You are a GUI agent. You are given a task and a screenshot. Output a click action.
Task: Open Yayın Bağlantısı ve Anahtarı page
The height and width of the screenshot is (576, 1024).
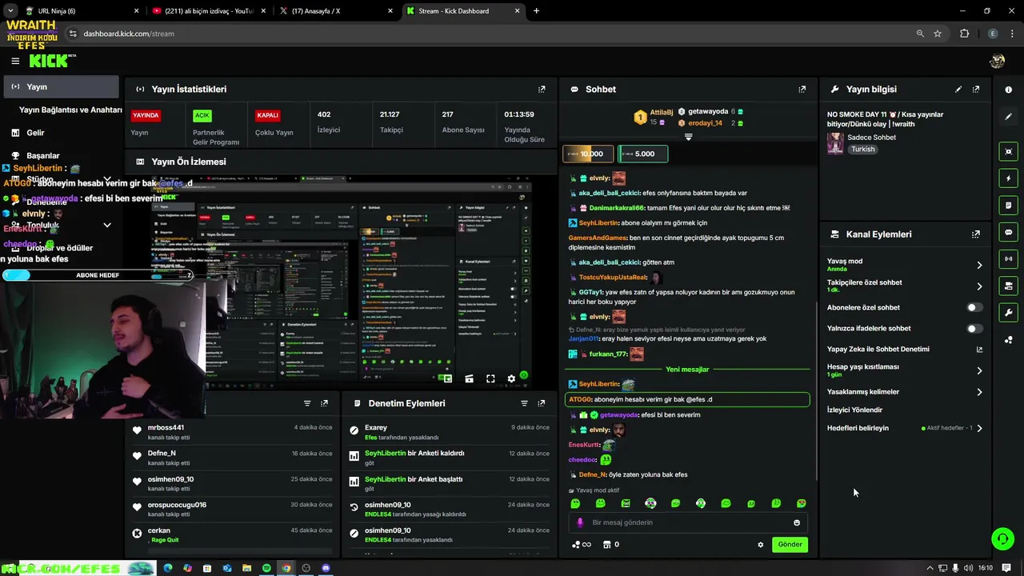click(70, 110)
